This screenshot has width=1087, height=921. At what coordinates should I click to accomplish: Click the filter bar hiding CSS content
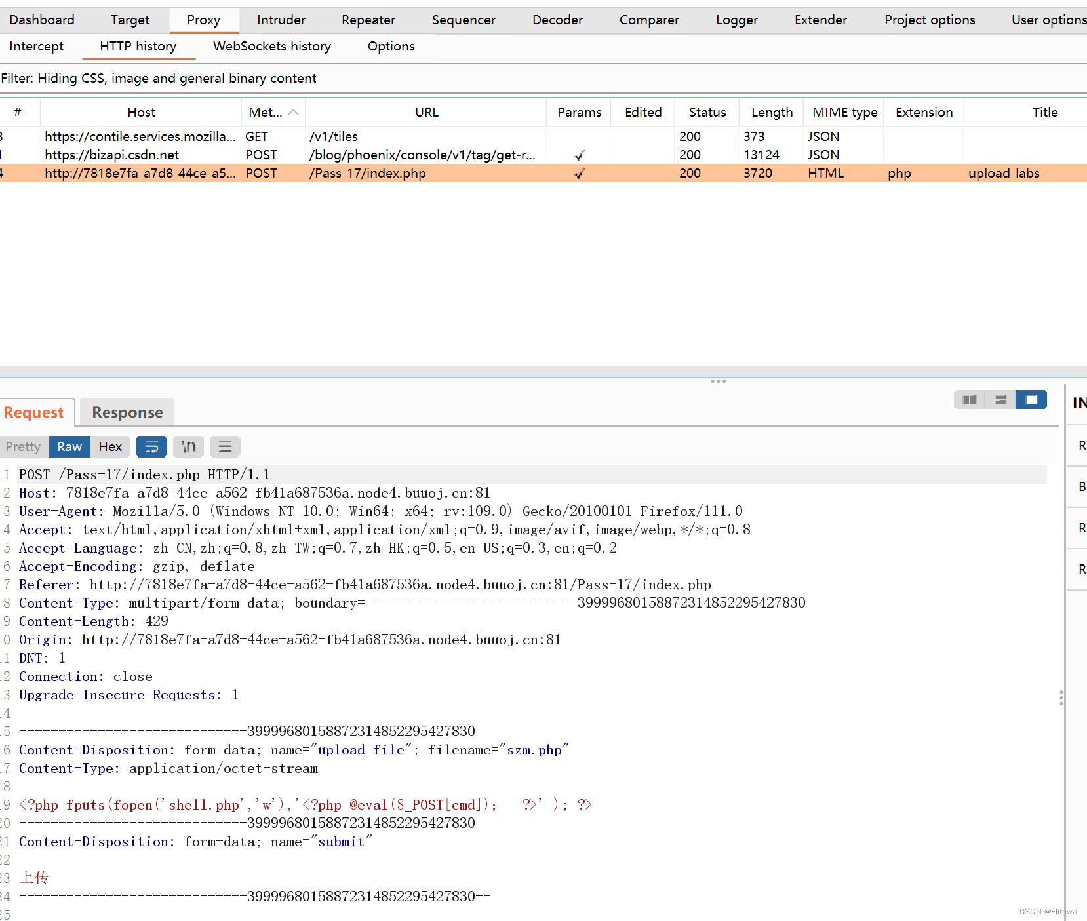click(x=543, y=79)
